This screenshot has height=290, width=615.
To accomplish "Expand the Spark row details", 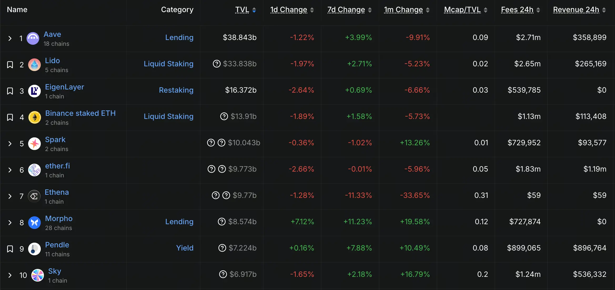I will [x=10, y=144].
